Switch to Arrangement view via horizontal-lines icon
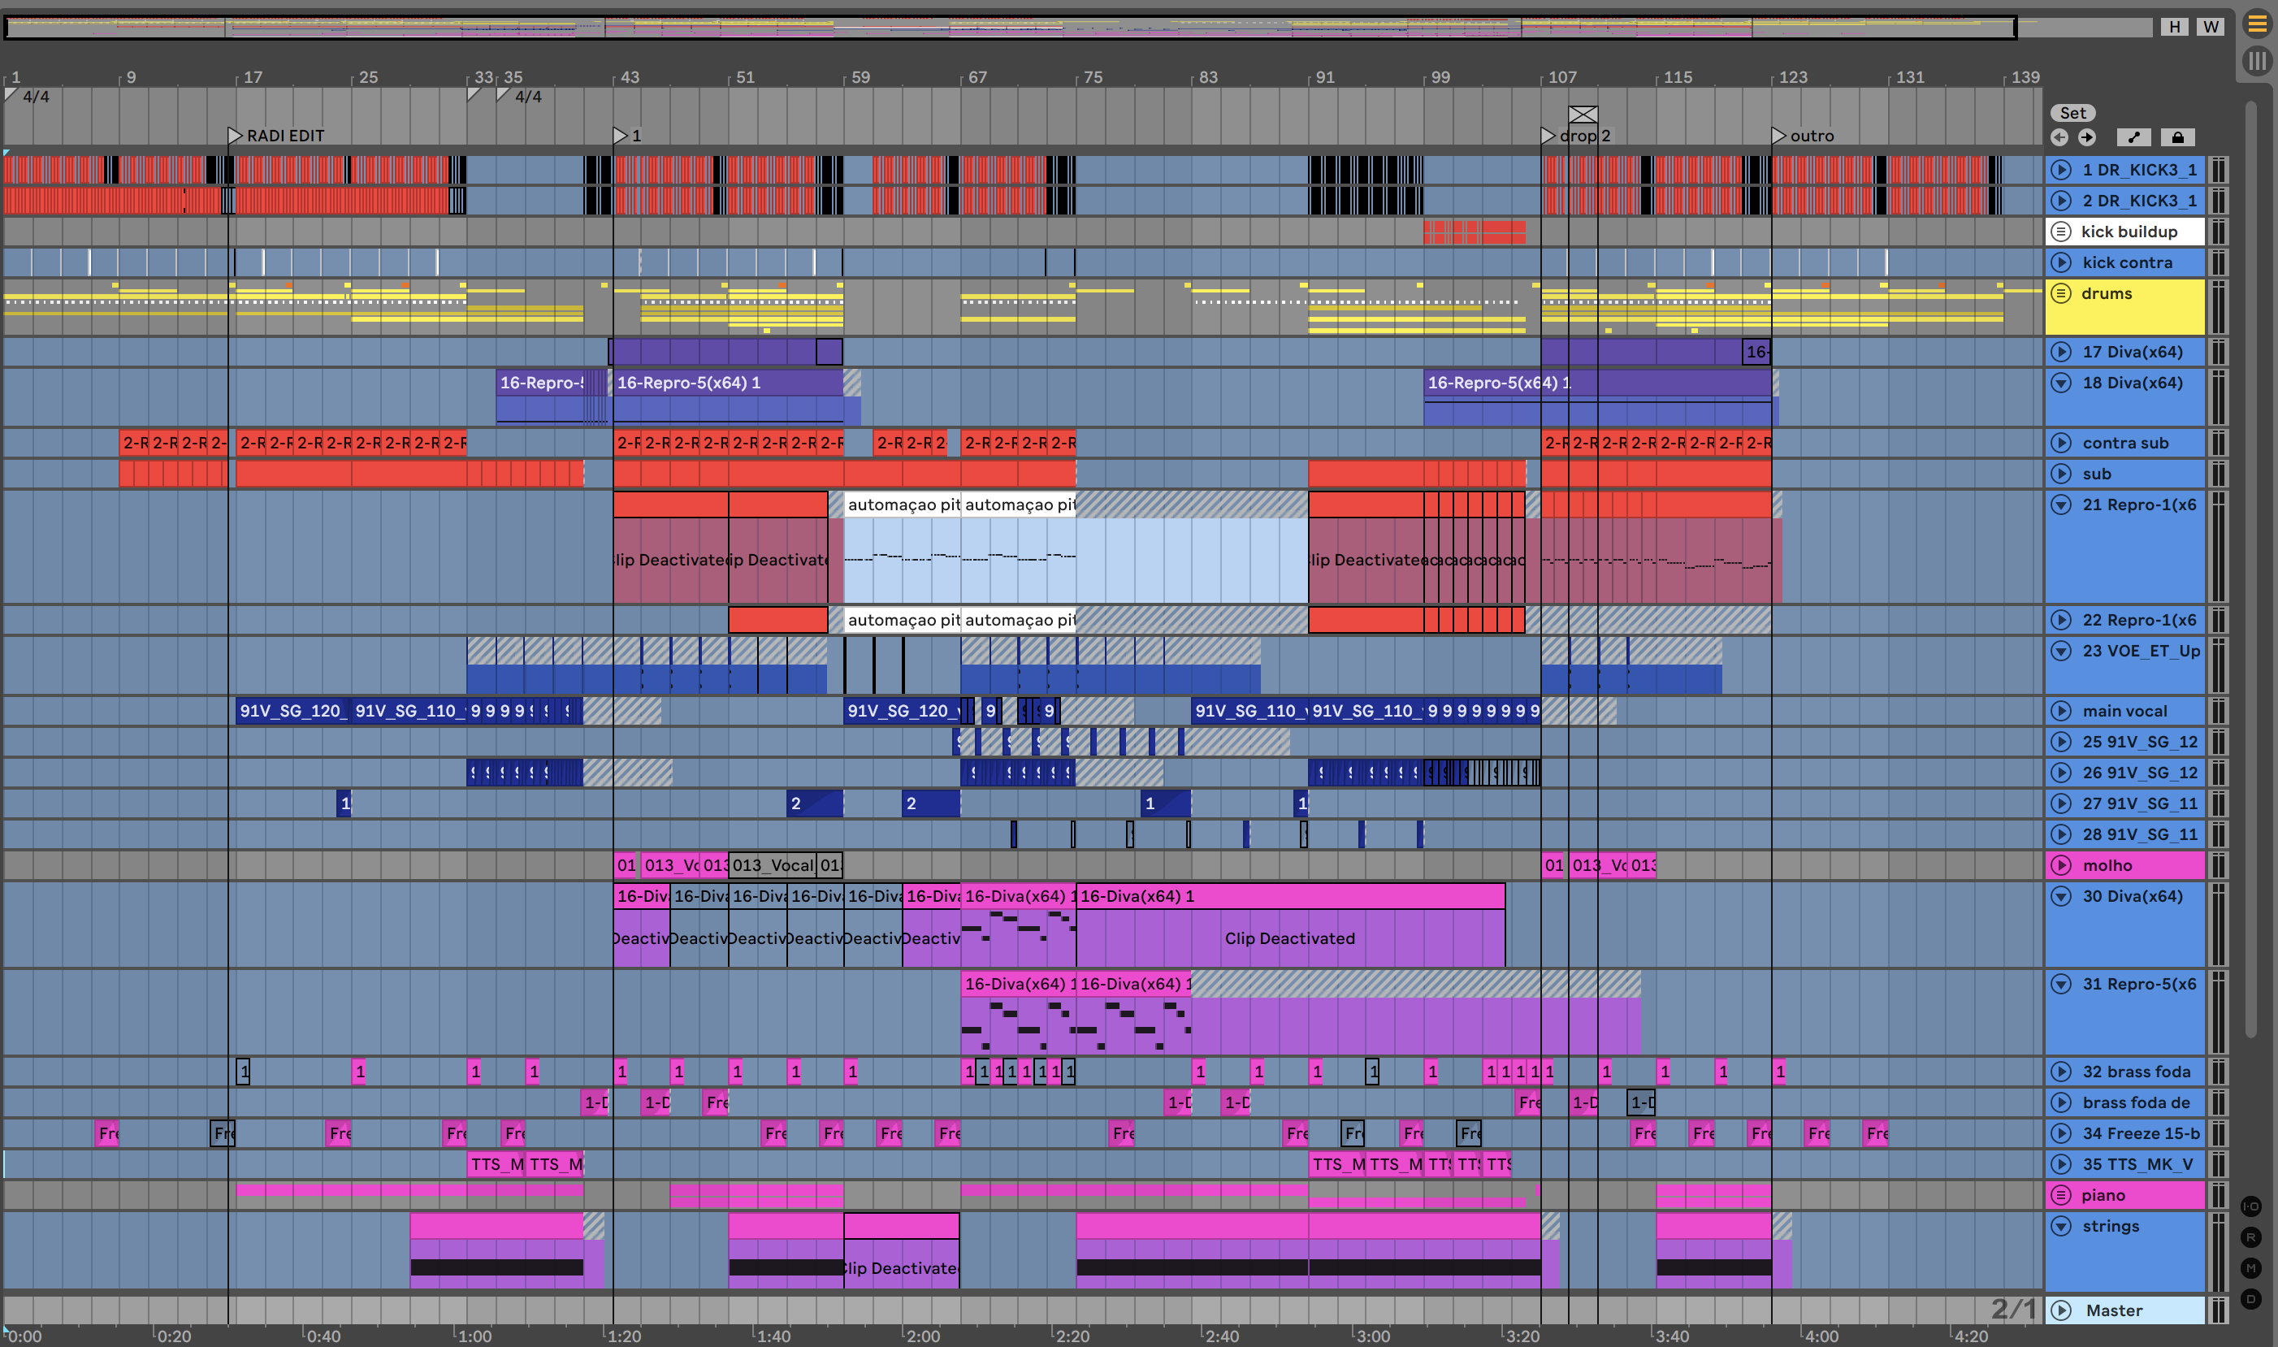Screen dimensions: 2278x1347 point(2256,24)
